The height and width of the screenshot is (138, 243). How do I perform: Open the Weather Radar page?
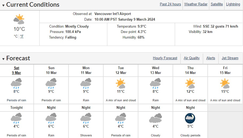click(x=196, y=4)
